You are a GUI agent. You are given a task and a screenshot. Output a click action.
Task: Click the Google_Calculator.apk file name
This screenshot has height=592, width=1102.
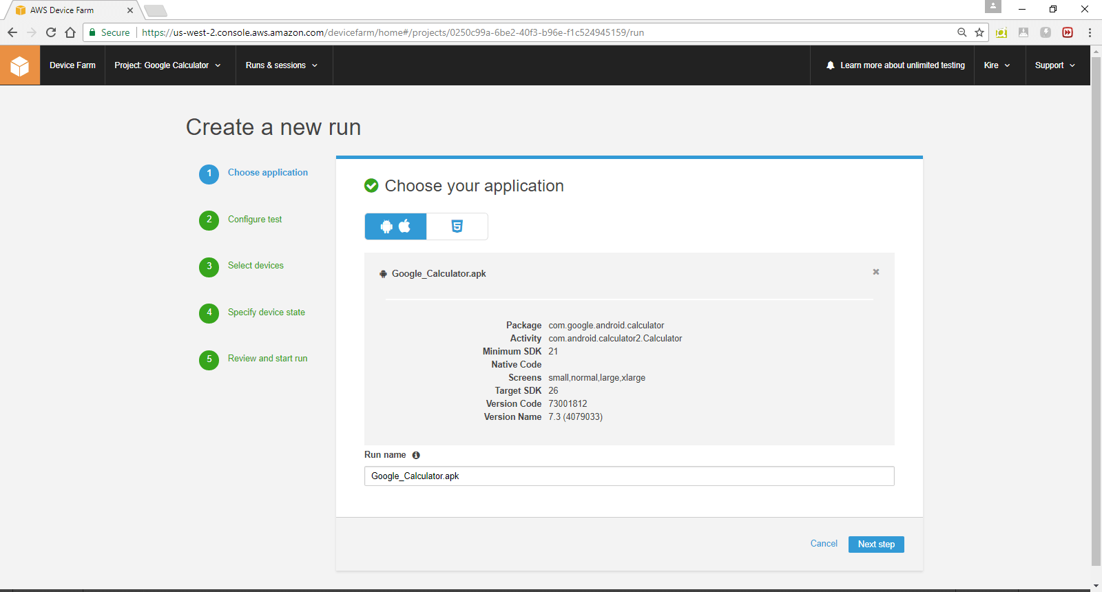439,274
